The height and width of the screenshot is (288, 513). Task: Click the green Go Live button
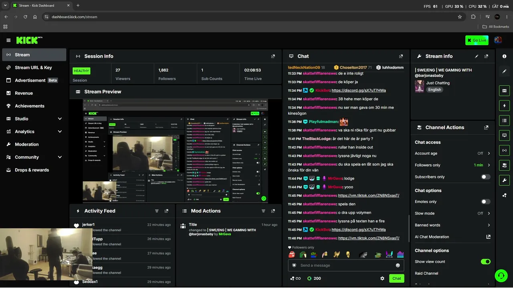click(477, 40)
